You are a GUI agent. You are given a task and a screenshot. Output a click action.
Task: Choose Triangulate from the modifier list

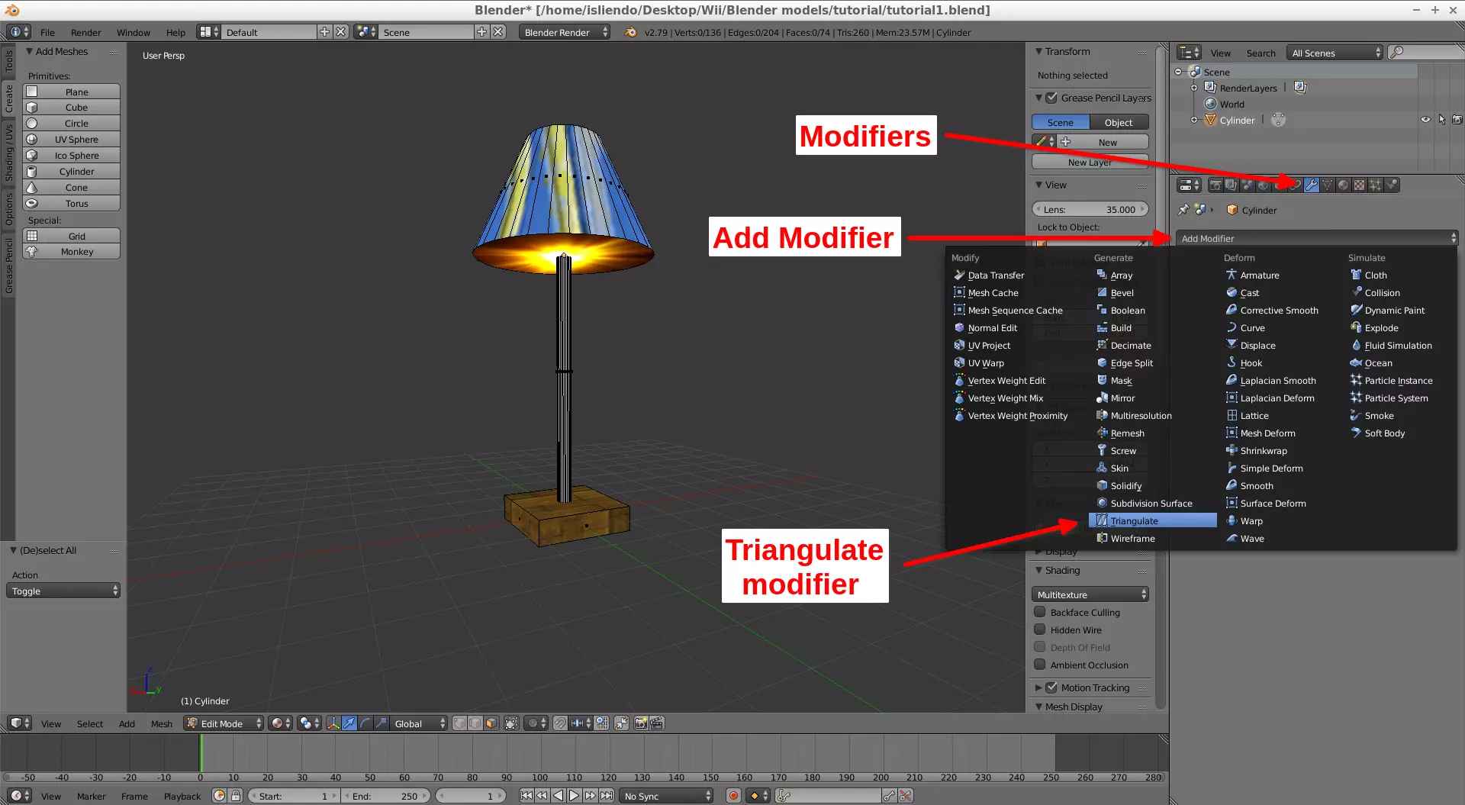point(1153,520)
